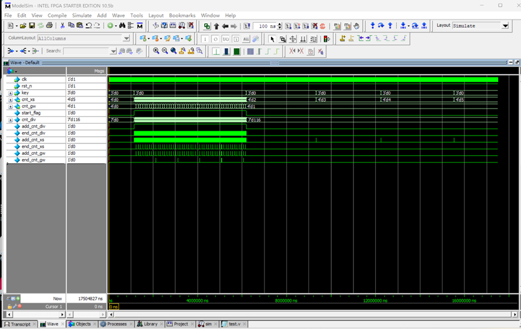This screenshot has width=521, height=329.
Task: Open Find with the binoculars icon
Action: click(122, 25)
